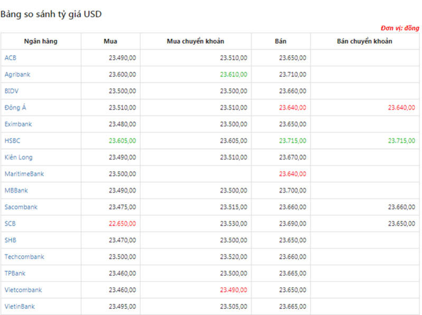Screen dimensions: 422x315
Task: Click the red 'Đơn vị: đồng' note
Action: coord(400,28)
